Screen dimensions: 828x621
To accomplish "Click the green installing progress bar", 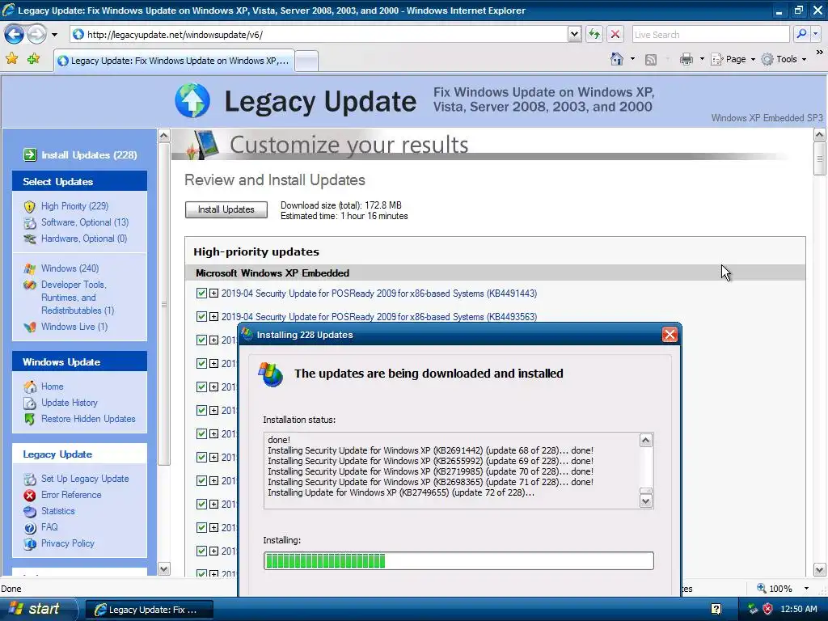I will (x=458, y=561).
